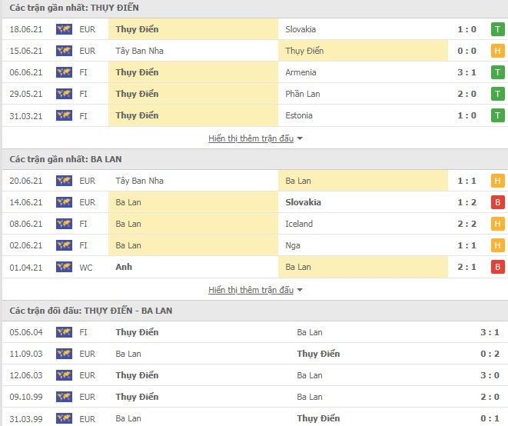508x426 pixels.
Task: Click the orange H badge for 0:0 result
Action: pos(498,51)
